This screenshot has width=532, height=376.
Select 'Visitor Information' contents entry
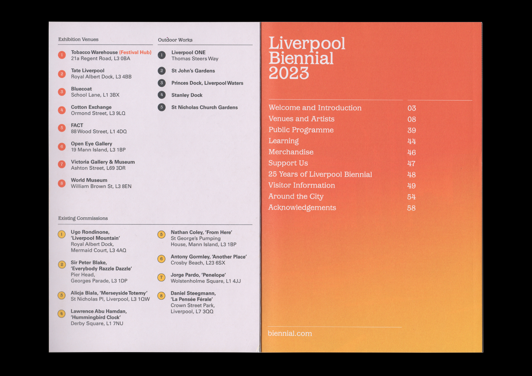coord(302,185)
